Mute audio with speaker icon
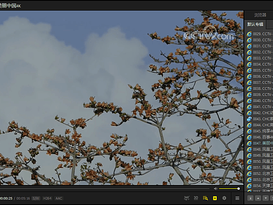The width and height of the screenshot is (273, 205). coord(216,188)
